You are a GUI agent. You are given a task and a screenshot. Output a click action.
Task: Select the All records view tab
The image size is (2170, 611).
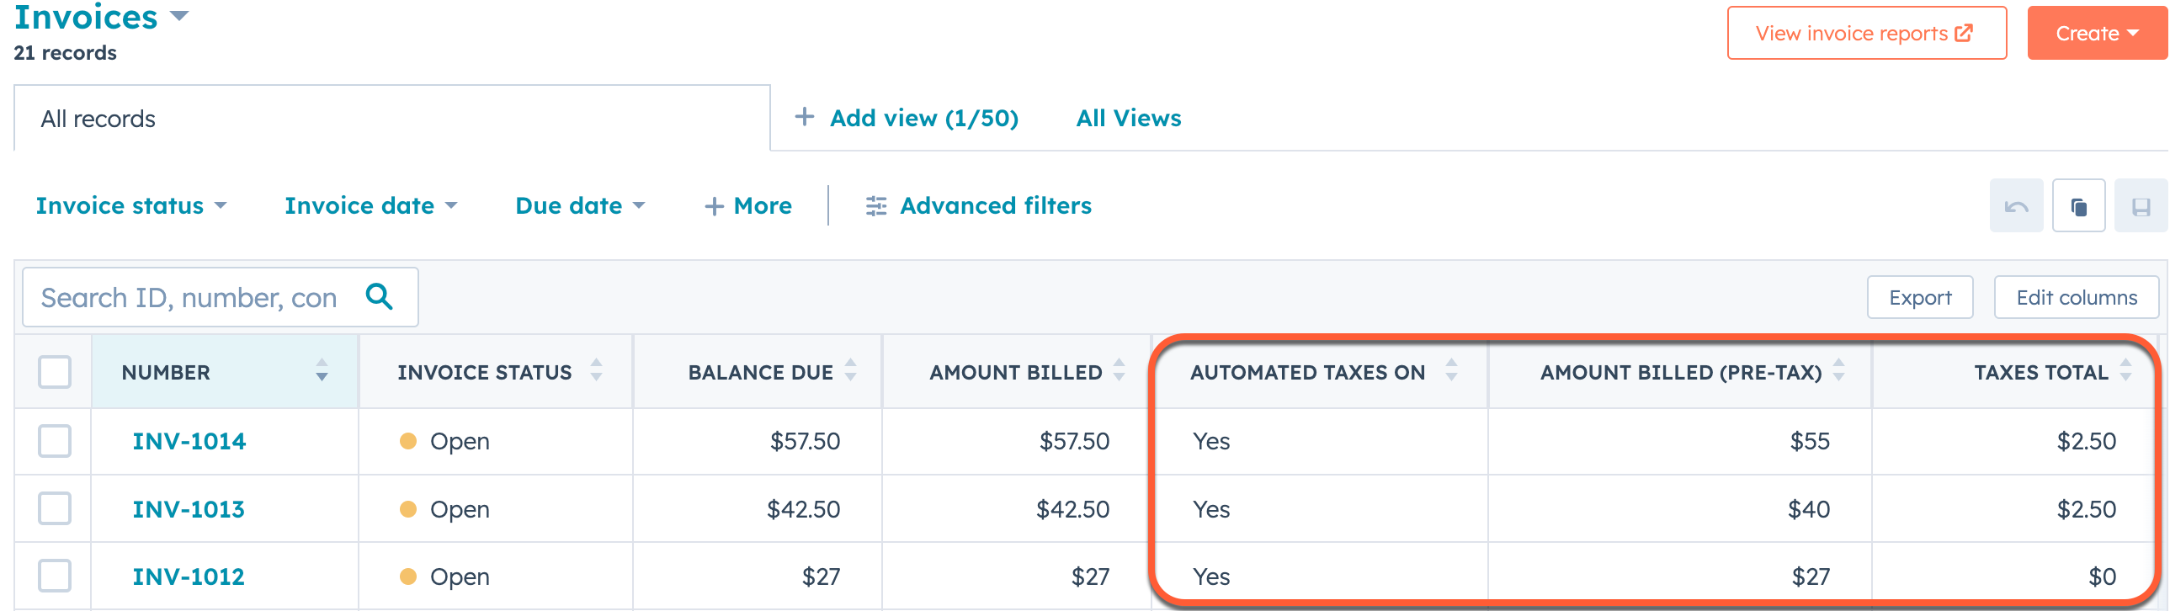[x=98, y=119]
